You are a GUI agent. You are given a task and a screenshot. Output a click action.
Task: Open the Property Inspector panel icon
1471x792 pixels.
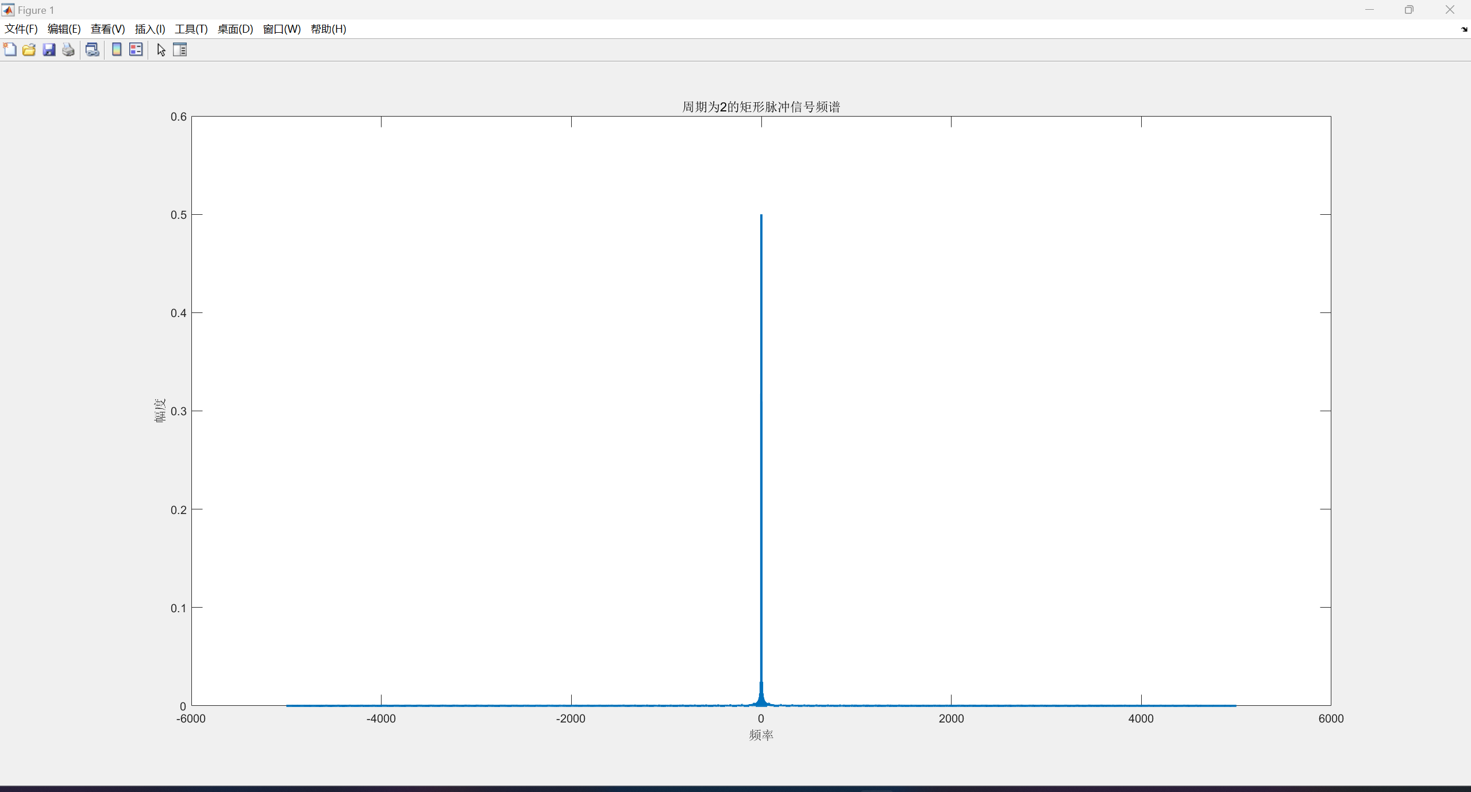coord(180,50)
